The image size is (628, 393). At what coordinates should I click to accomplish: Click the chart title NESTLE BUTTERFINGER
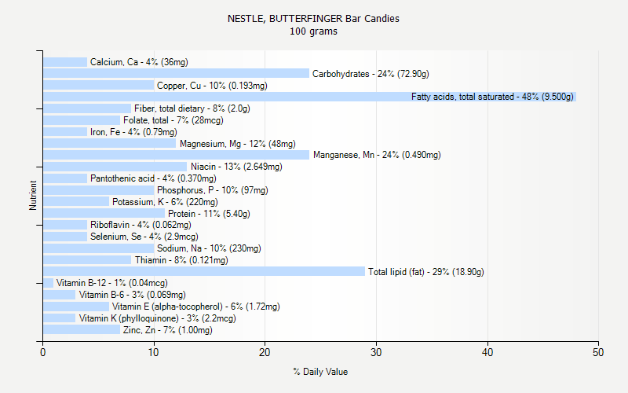(313, 19)
